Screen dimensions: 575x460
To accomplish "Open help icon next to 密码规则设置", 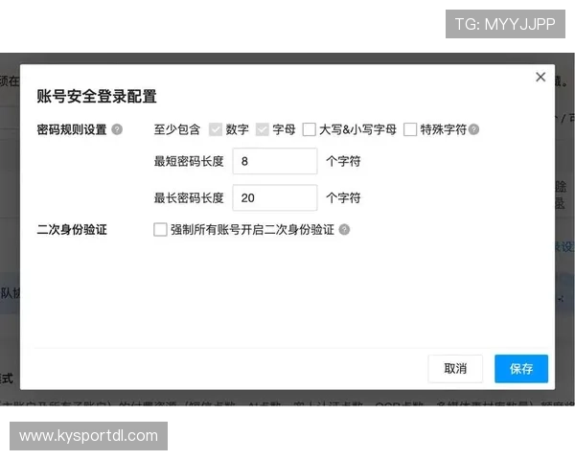I will [117, 129].
